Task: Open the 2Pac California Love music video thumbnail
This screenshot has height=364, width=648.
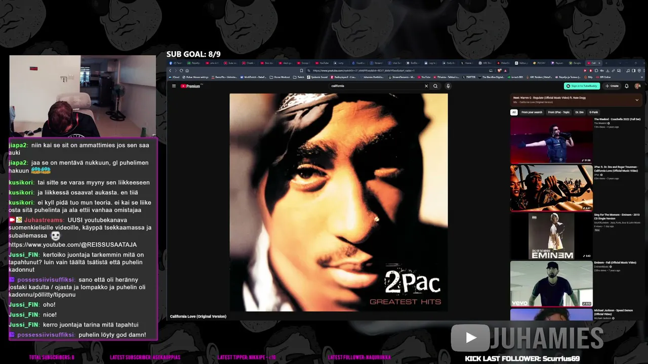Action: click(551, 188)
